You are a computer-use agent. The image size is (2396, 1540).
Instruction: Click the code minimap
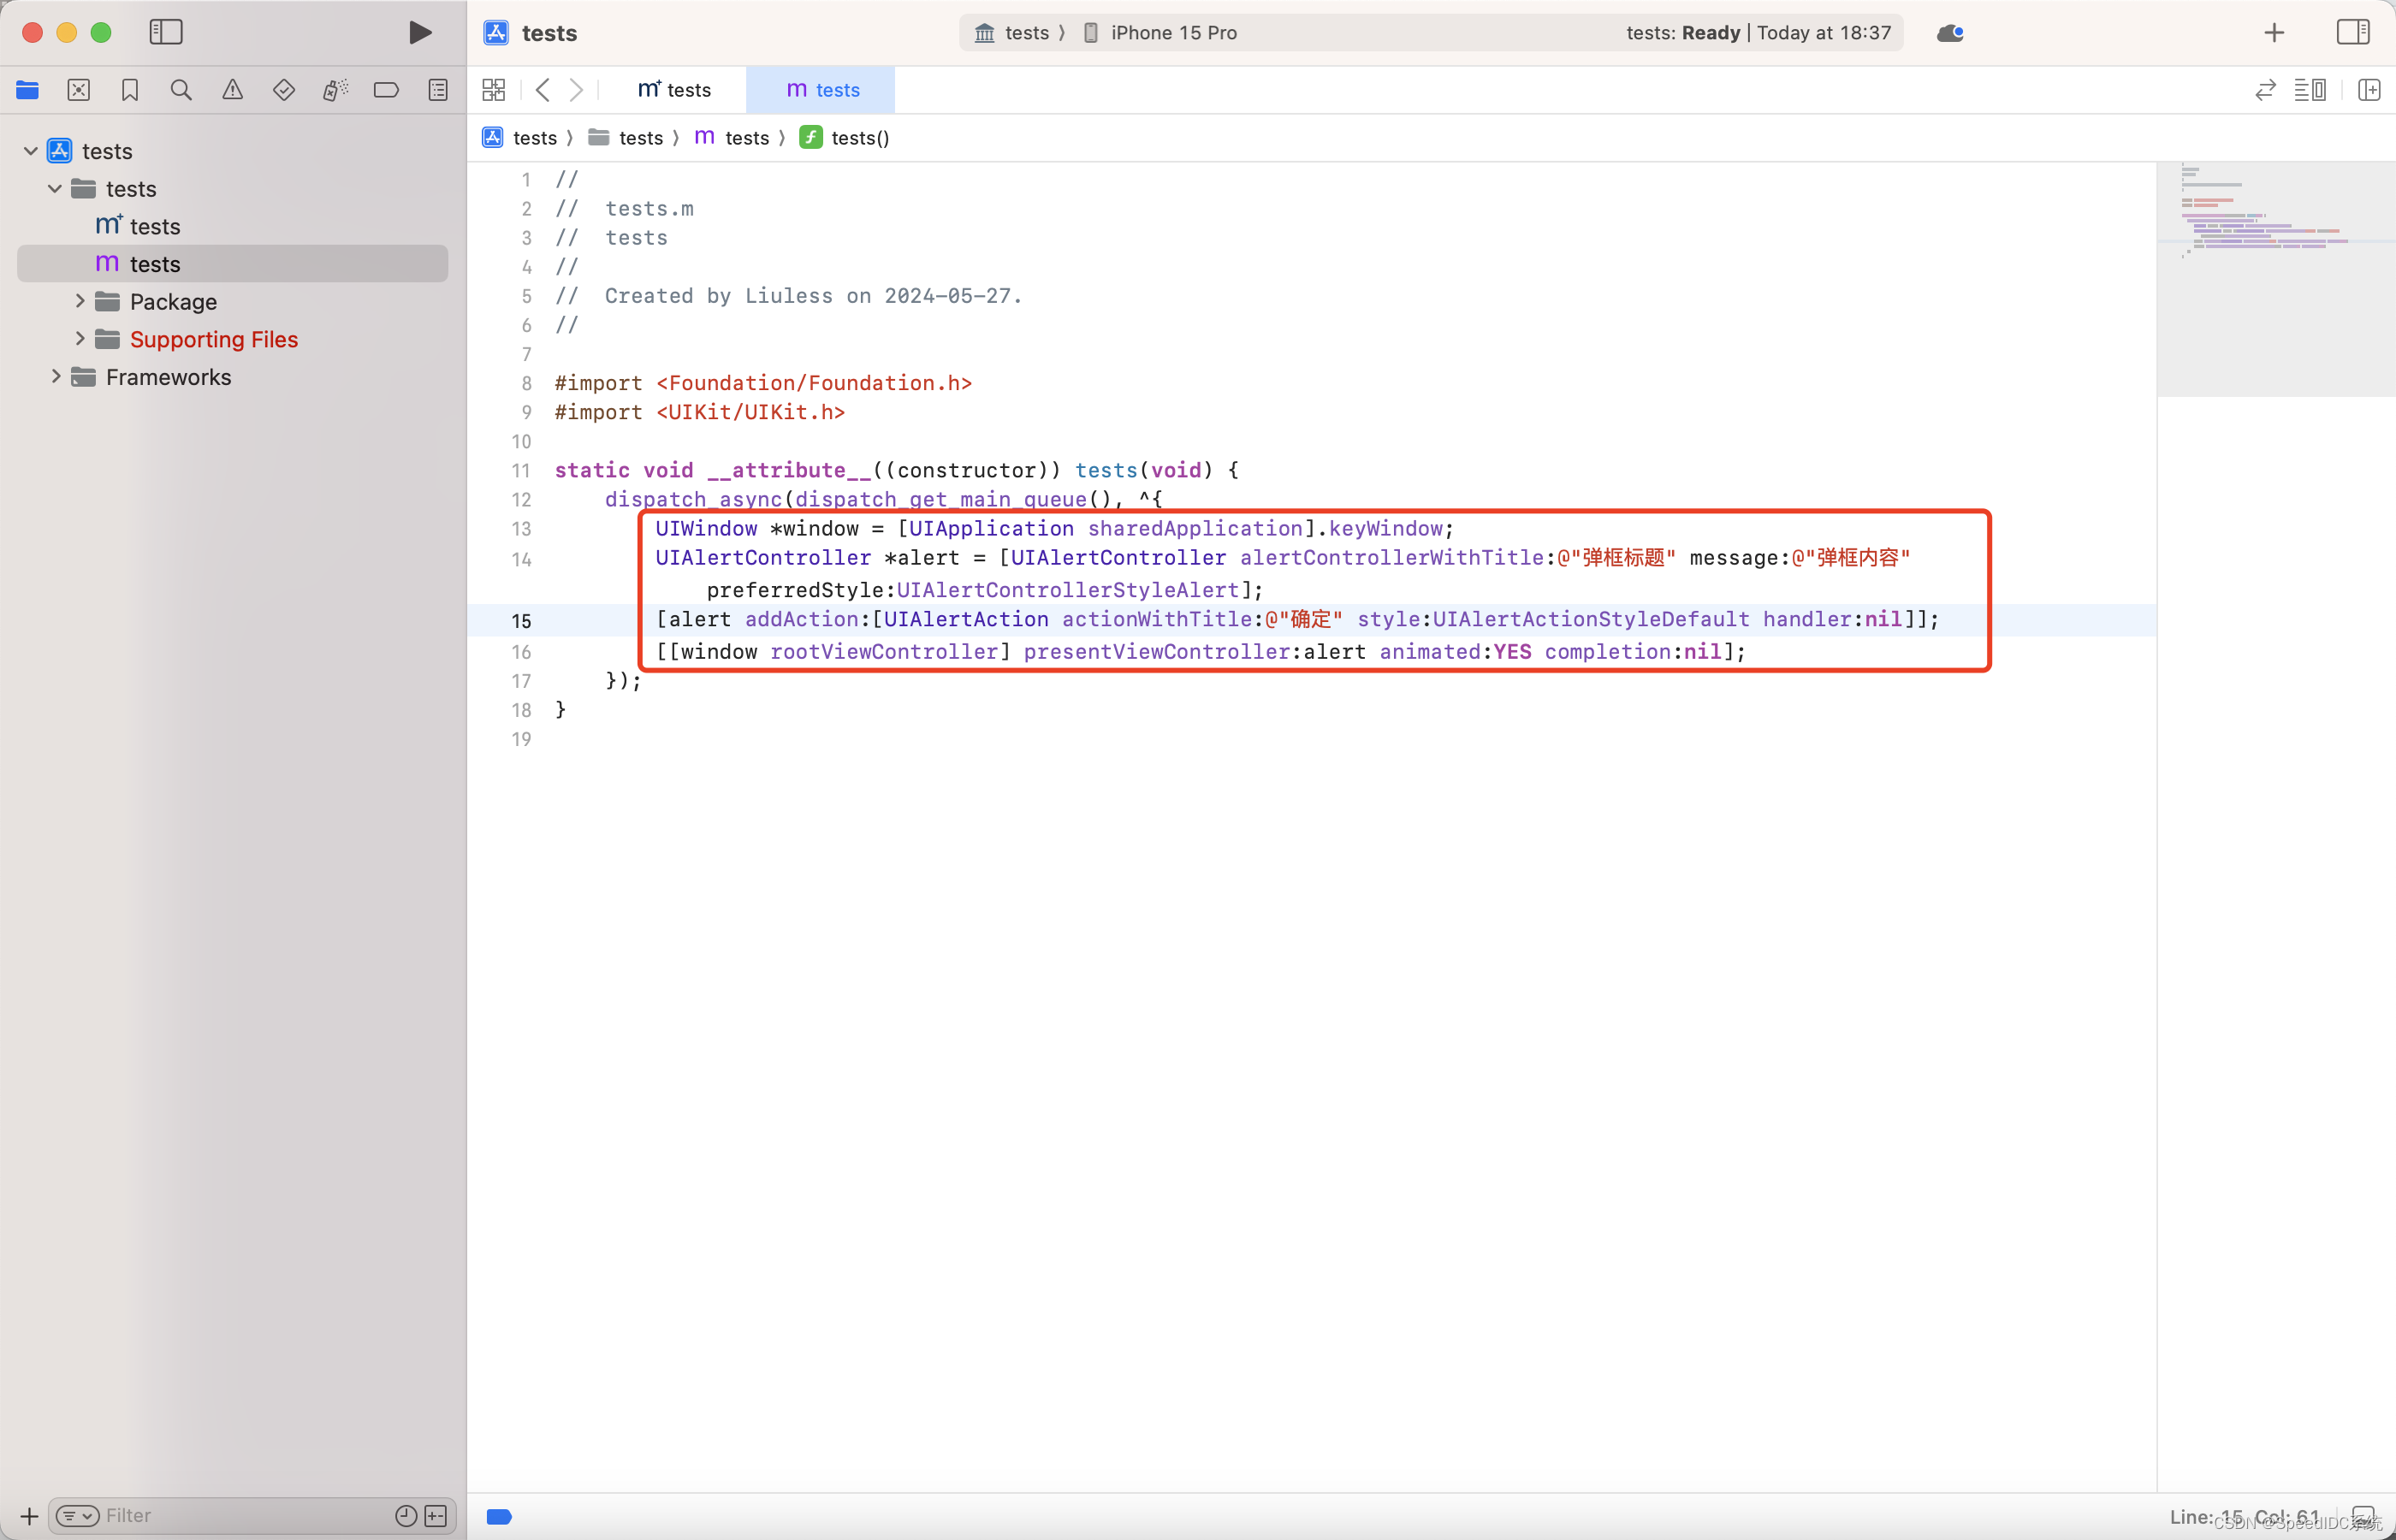pos(2276,279)
